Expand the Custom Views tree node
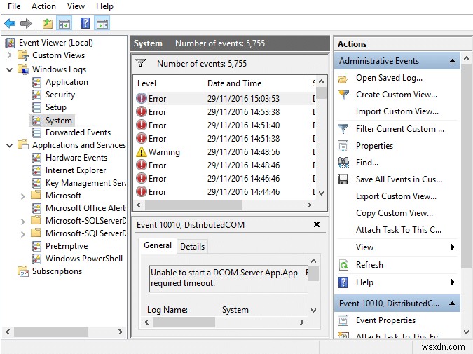This screenshot has height=354, width=473. pos(10,55)
